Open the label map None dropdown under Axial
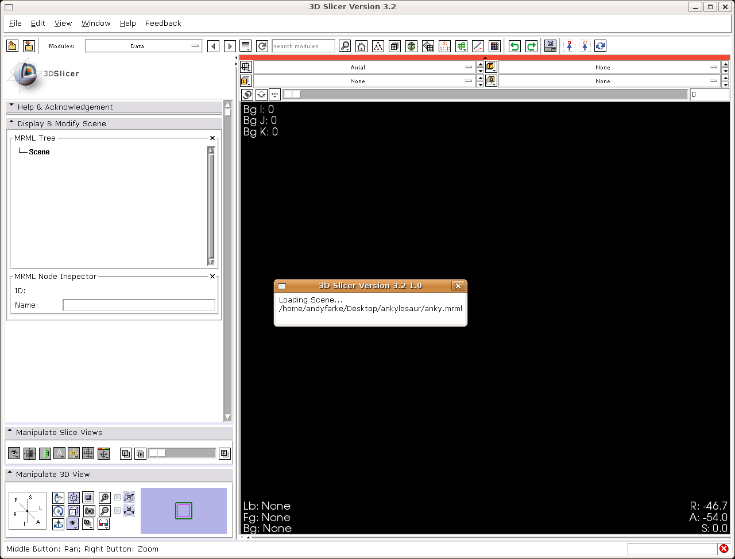The image size is (735, 559). 363,81
